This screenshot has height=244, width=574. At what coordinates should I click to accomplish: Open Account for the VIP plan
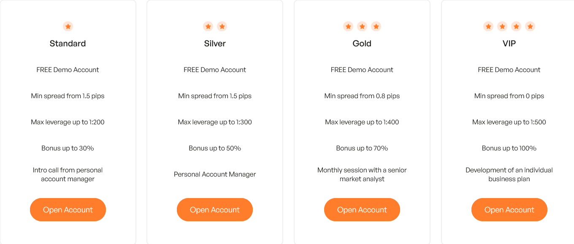pos(509,209)
